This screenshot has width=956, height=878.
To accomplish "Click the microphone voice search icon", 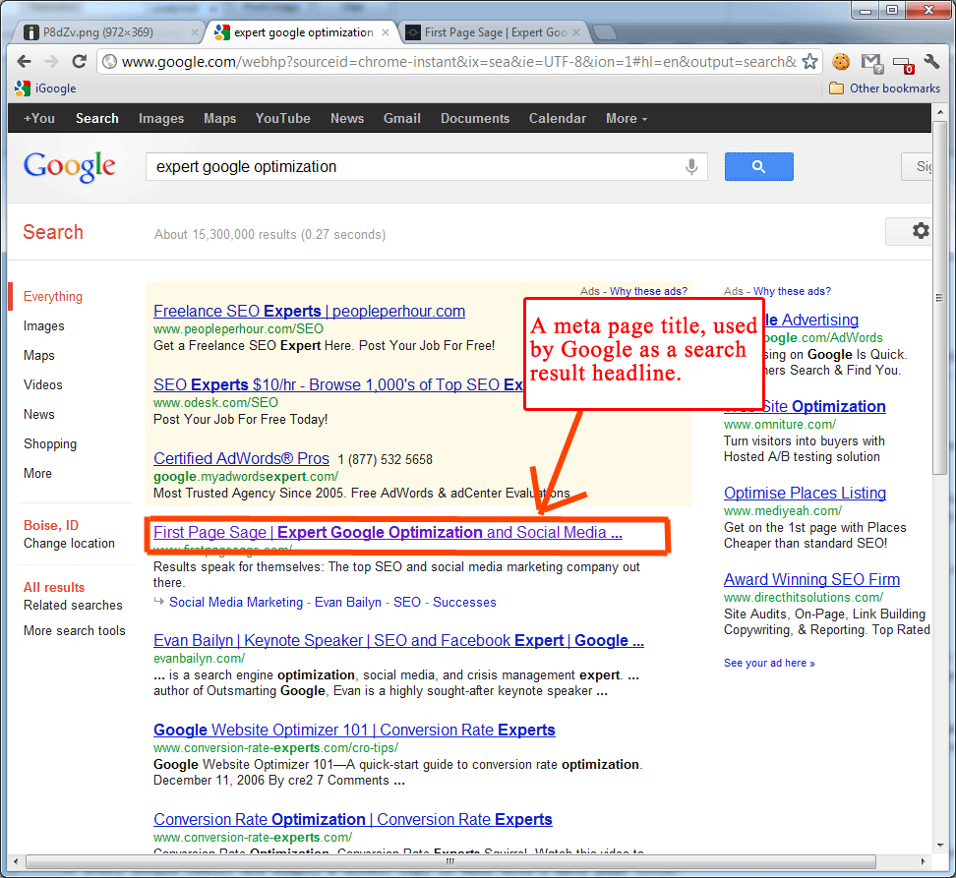I will [x=691, y=166].
